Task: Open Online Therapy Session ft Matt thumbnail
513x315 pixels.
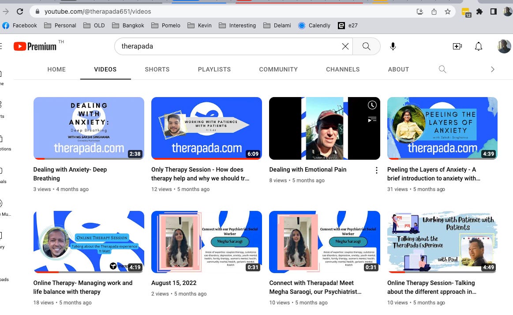Action: pos(89,242)
